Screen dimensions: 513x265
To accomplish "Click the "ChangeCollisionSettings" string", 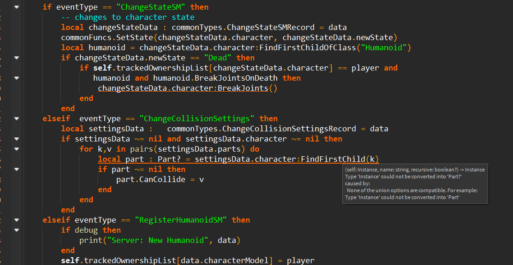I will [x=197, y=118].
